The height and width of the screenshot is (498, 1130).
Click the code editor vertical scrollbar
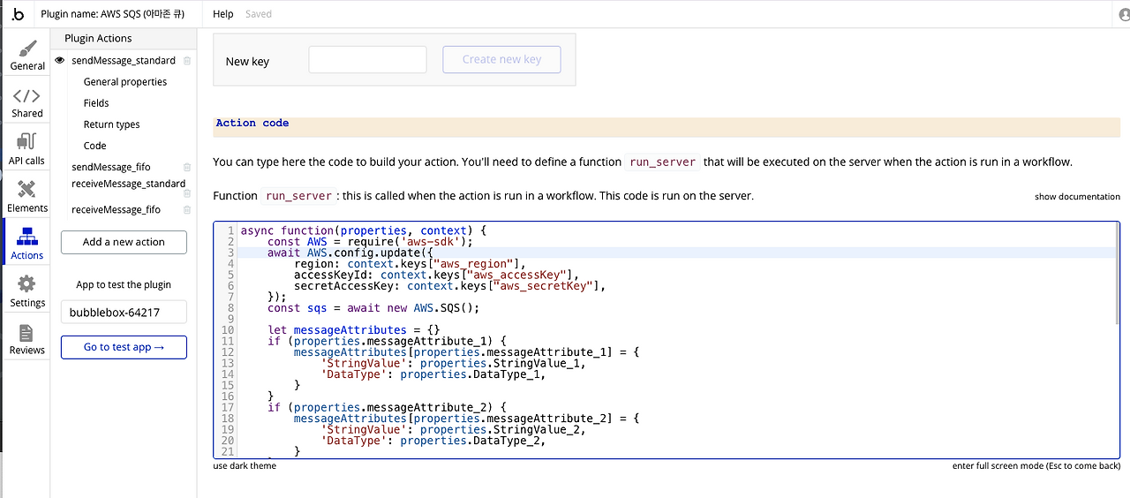pos(1117,275)
